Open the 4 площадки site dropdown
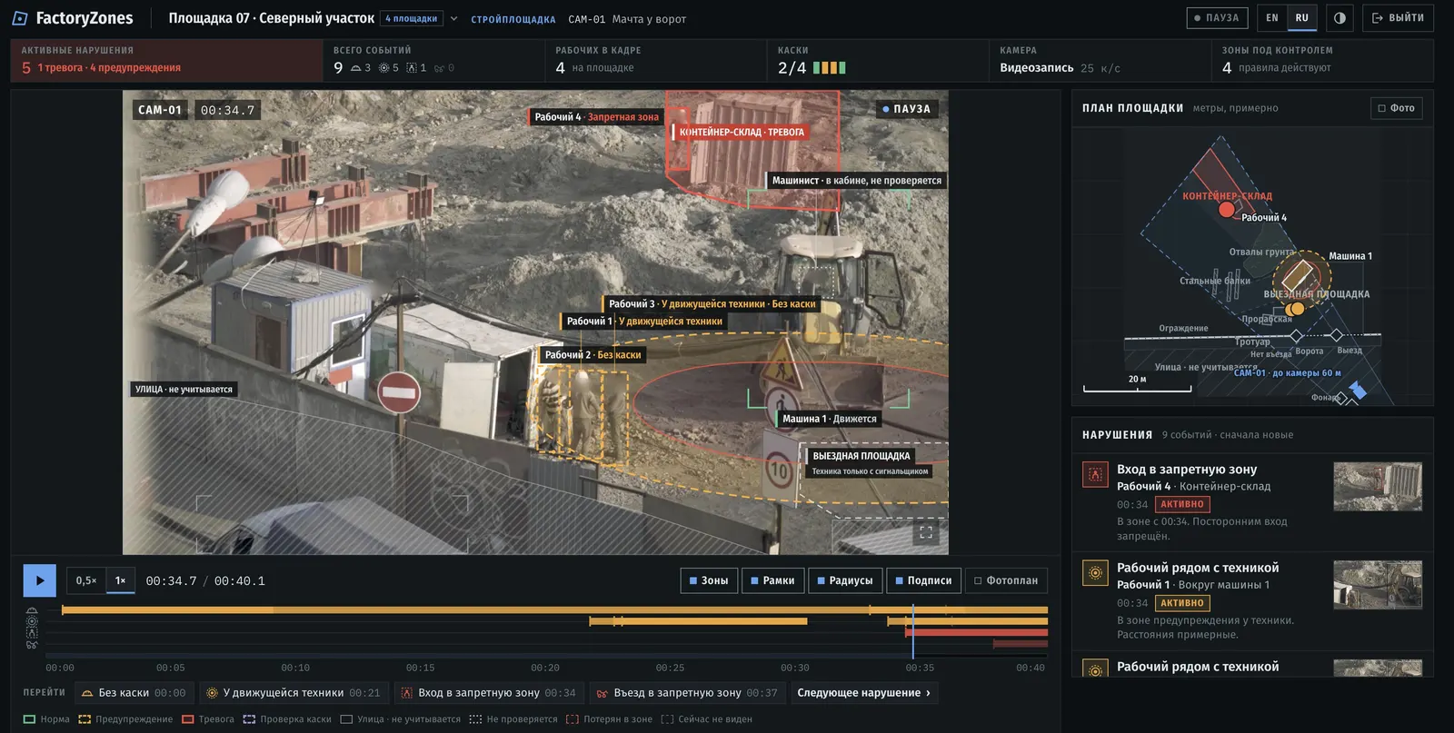The image size is (1454, 733). (412, 18)
